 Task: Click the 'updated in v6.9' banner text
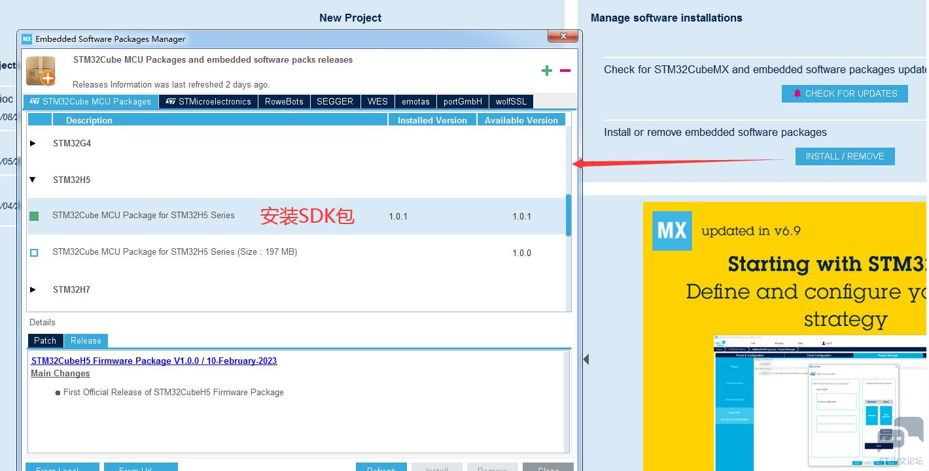pyautogui.click(x=751, y=231)
